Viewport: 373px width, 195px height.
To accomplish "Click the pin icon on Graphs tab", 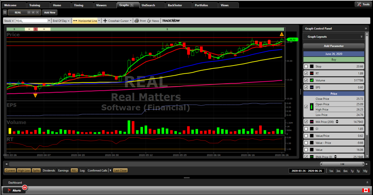I will [x=132, y=5].
